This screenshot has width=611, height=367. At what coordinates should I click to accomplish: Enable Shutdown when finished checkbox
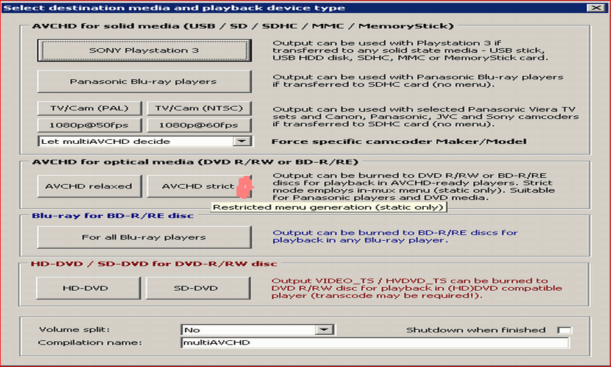(564, 330)
